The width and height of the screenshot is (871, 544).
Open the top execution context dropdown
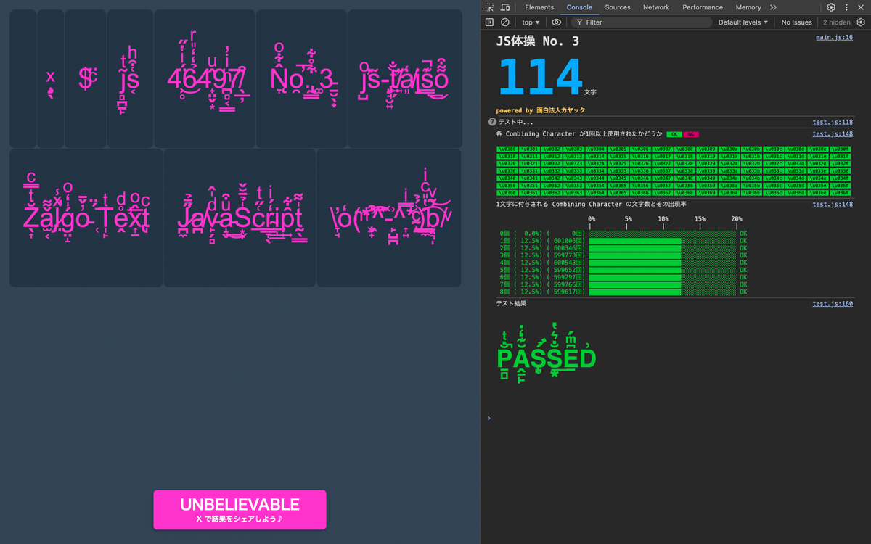tap(531, 22)
